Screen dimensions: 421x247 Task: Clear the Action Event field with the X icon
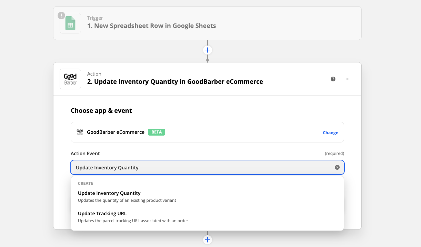[337, 167]
